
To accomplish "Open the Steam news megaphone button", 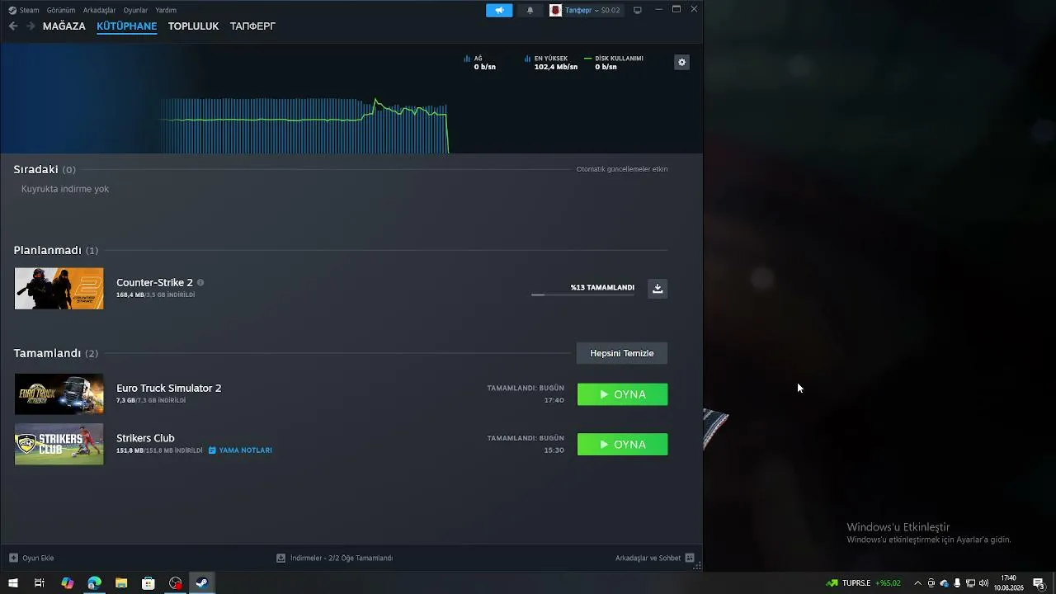I will pos(499,10).
